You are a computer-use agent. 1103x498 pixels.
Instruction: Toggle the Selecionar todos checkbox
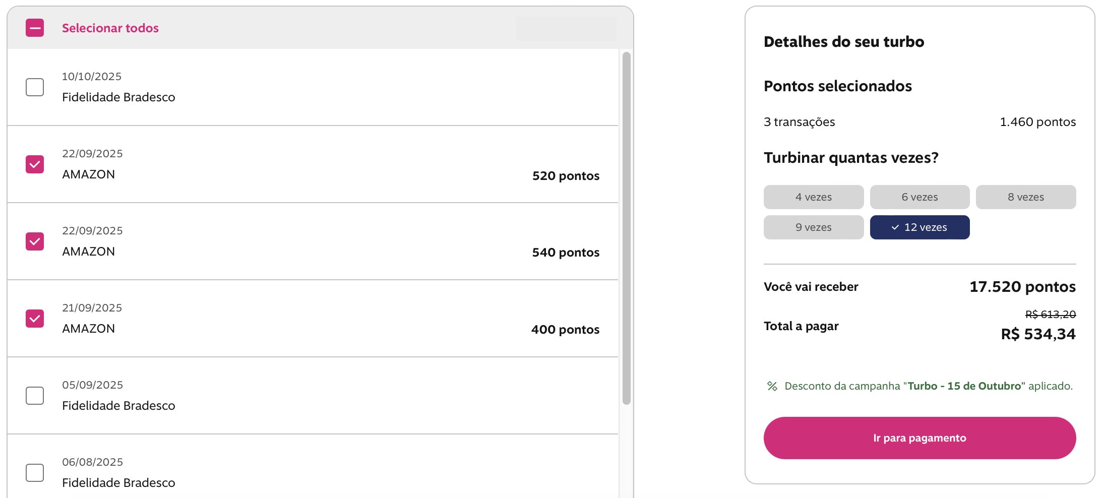pos(35,28)
